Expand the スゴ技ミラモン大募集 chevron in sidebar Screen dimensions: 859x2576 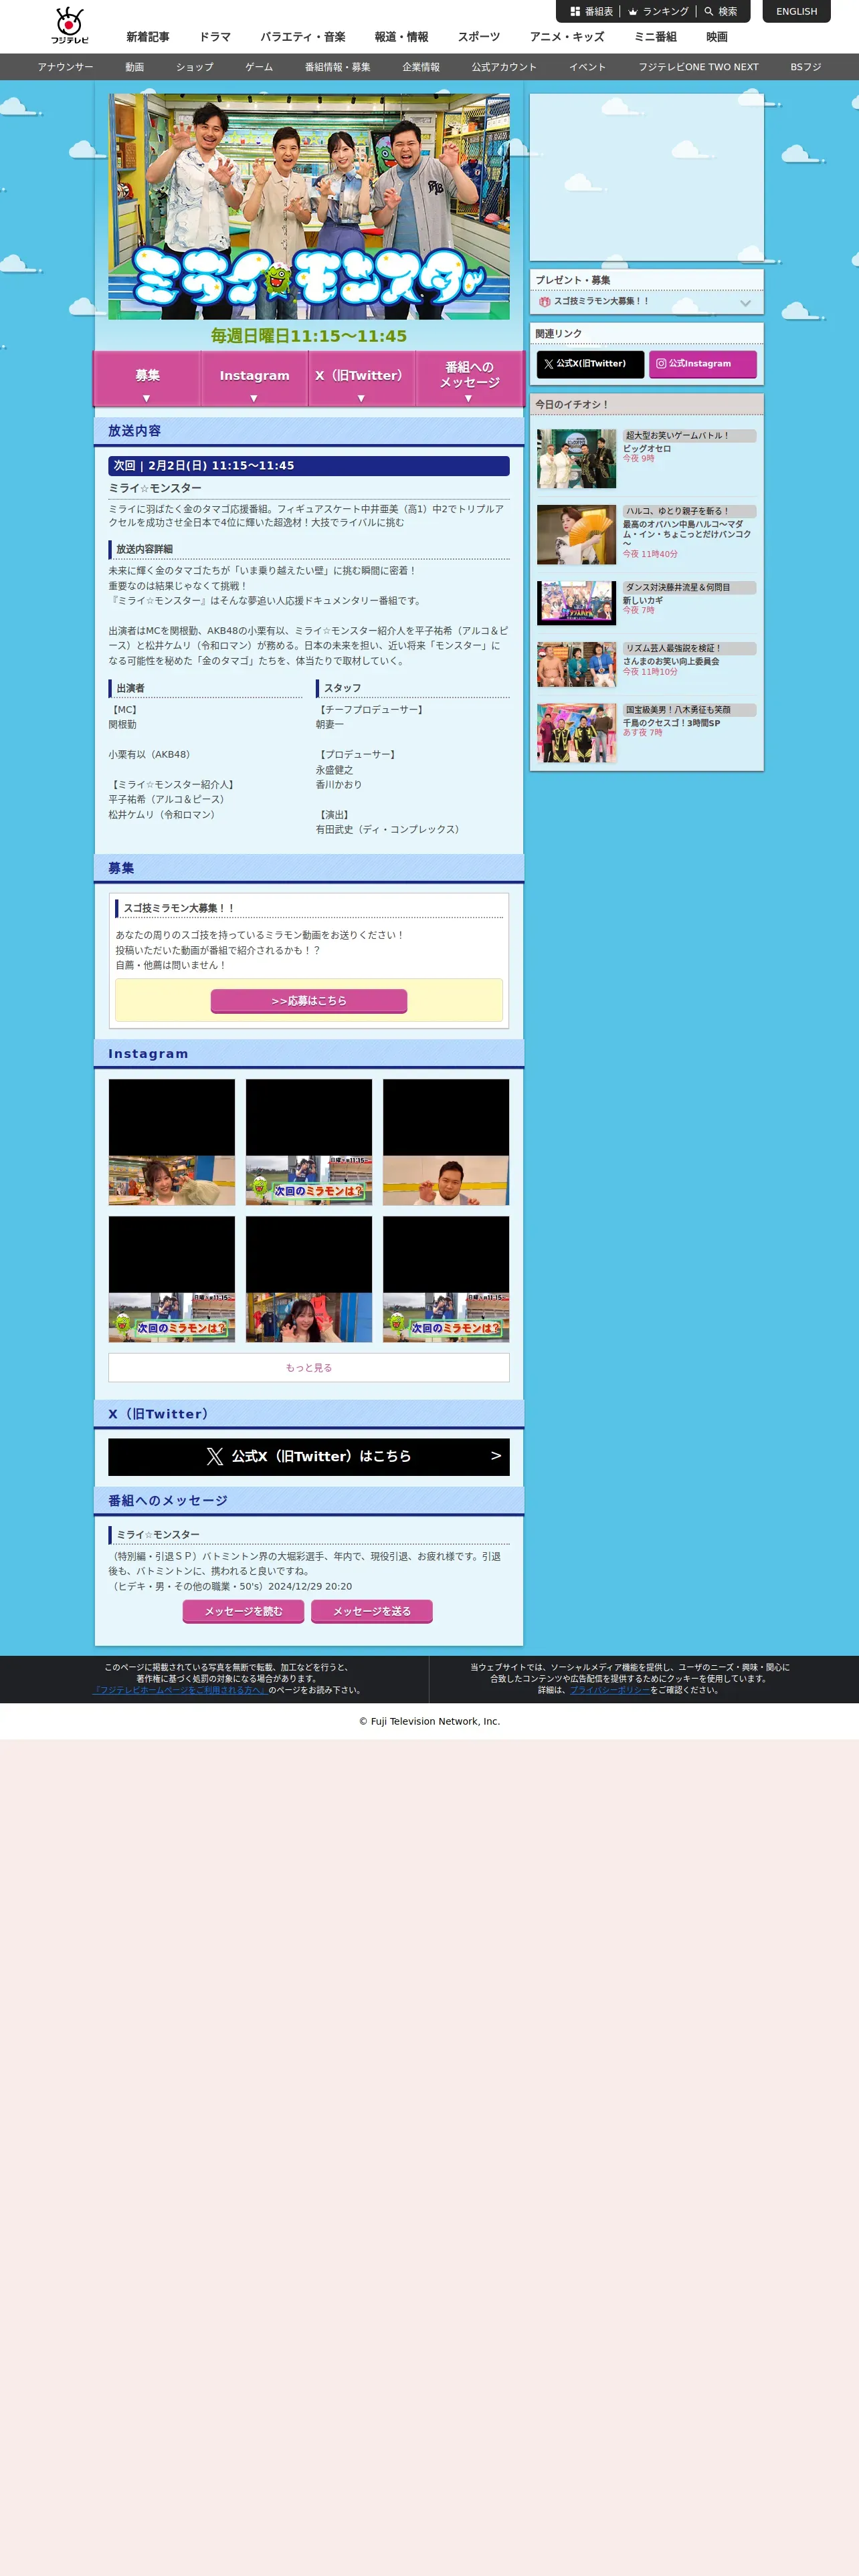[745, 303]
